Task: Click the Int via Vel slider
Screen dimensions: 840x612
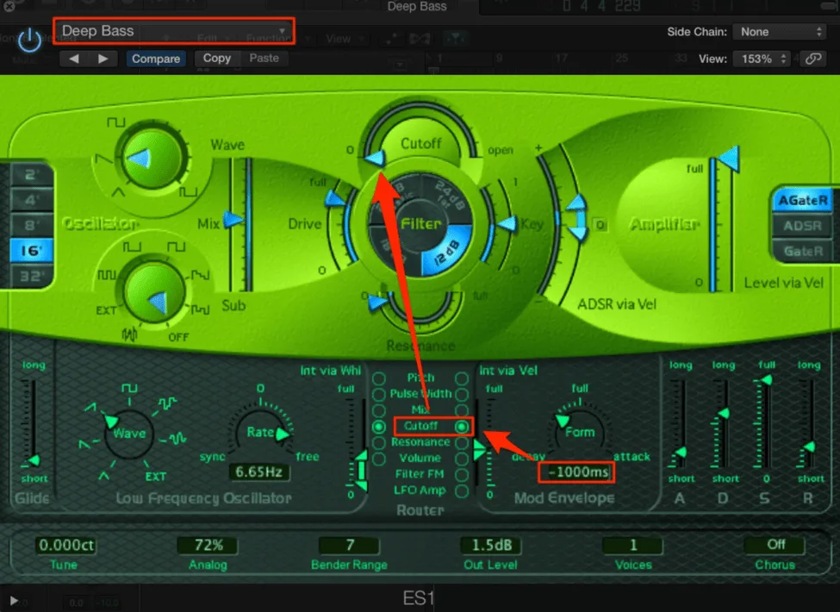Action: (x=480, y=449)
